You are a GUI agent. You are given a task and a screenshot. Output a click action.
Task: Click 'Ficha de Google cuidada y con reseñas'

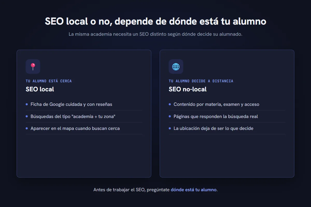pyautogui.click(x=71, y=104)
